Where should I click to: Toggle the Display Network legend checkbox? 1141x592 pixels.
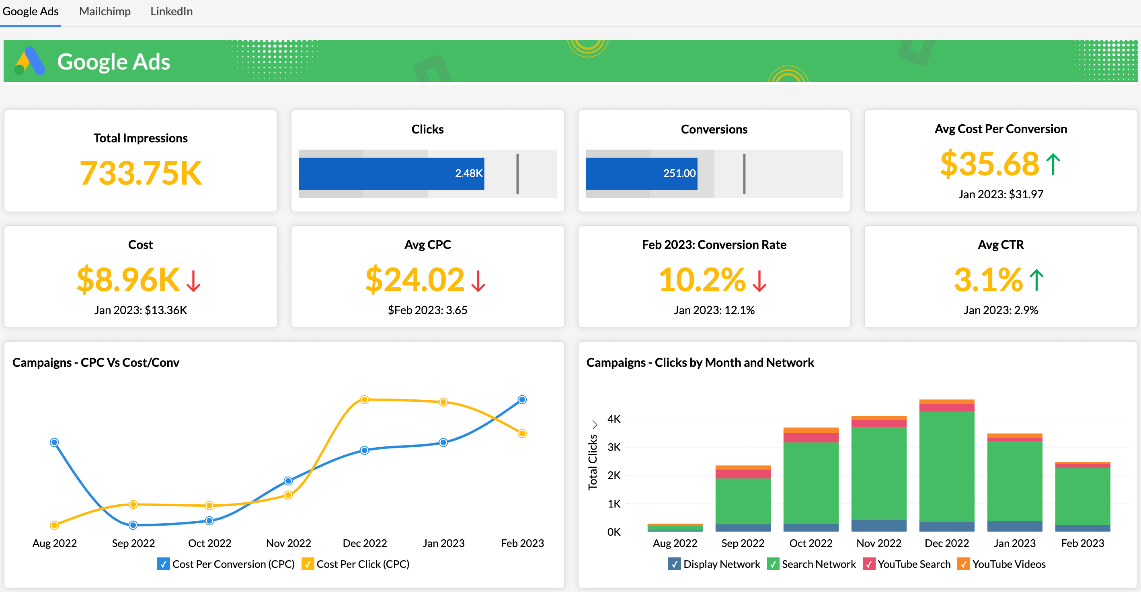[674, 564]
